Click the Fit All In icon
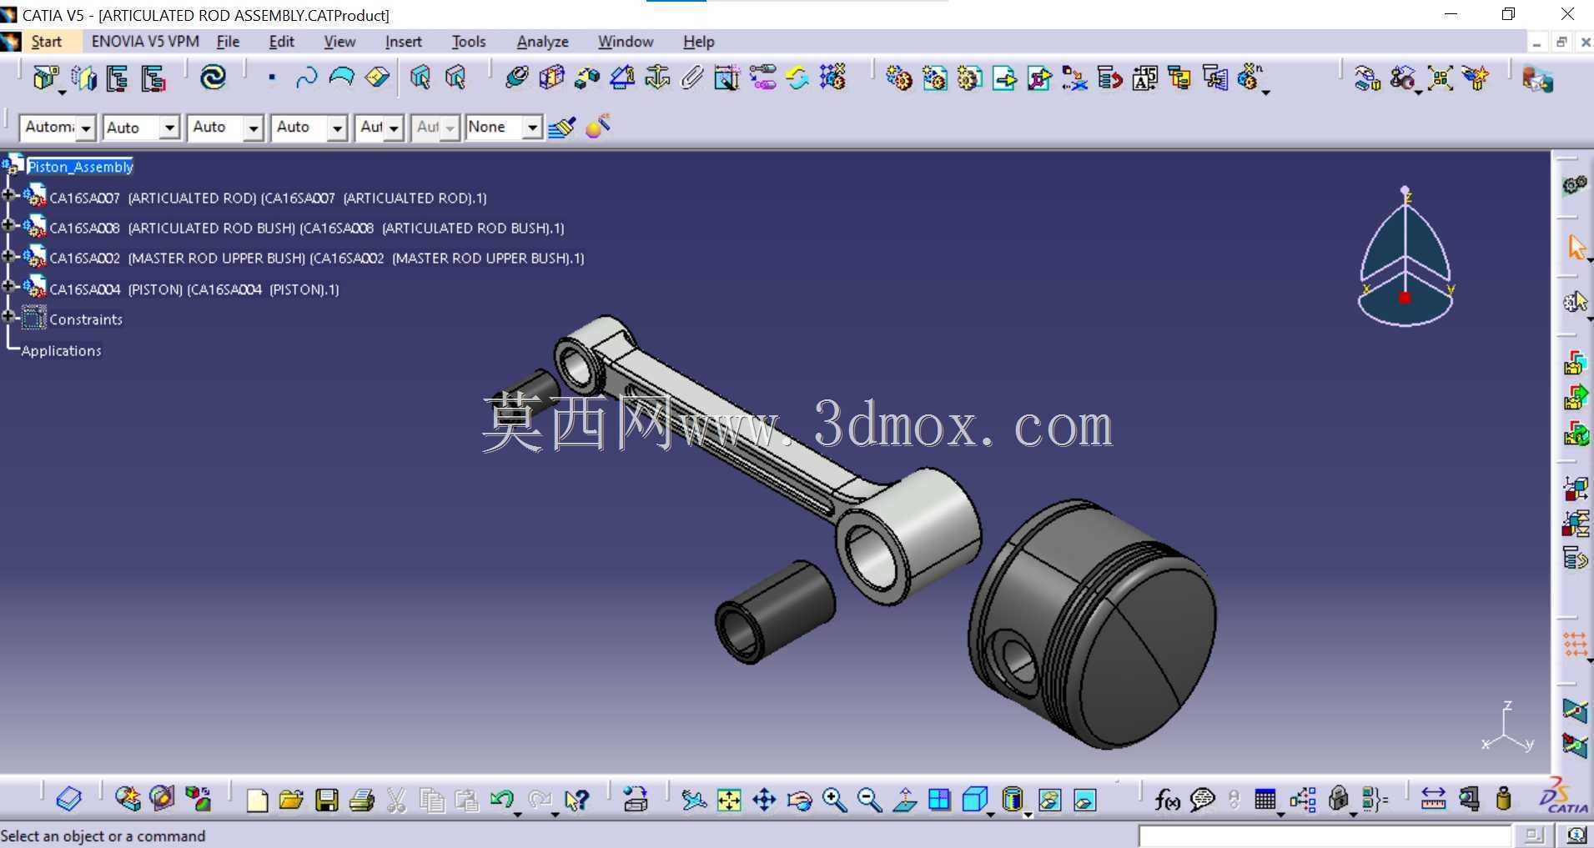Viewport: 1594px width, 848px height. coord(729,800)
